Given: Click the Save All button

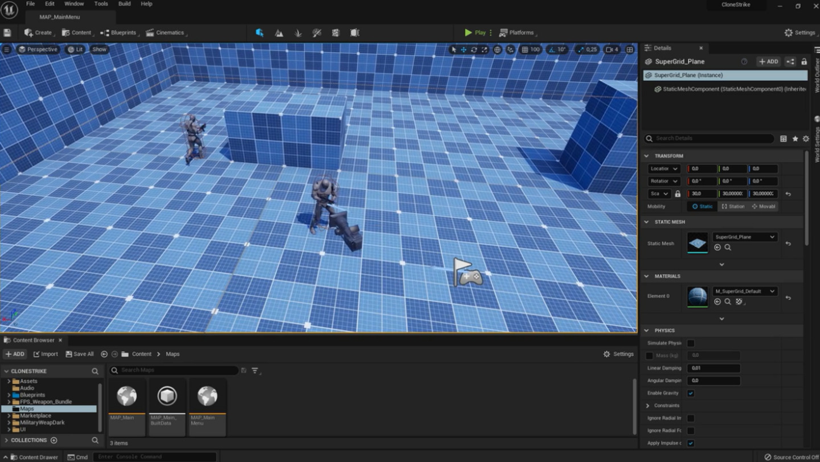Looking at the screenshot, I should pyautogui.click(x=80, y=354).
